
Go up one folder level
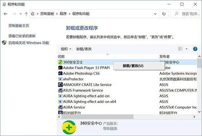26,14
